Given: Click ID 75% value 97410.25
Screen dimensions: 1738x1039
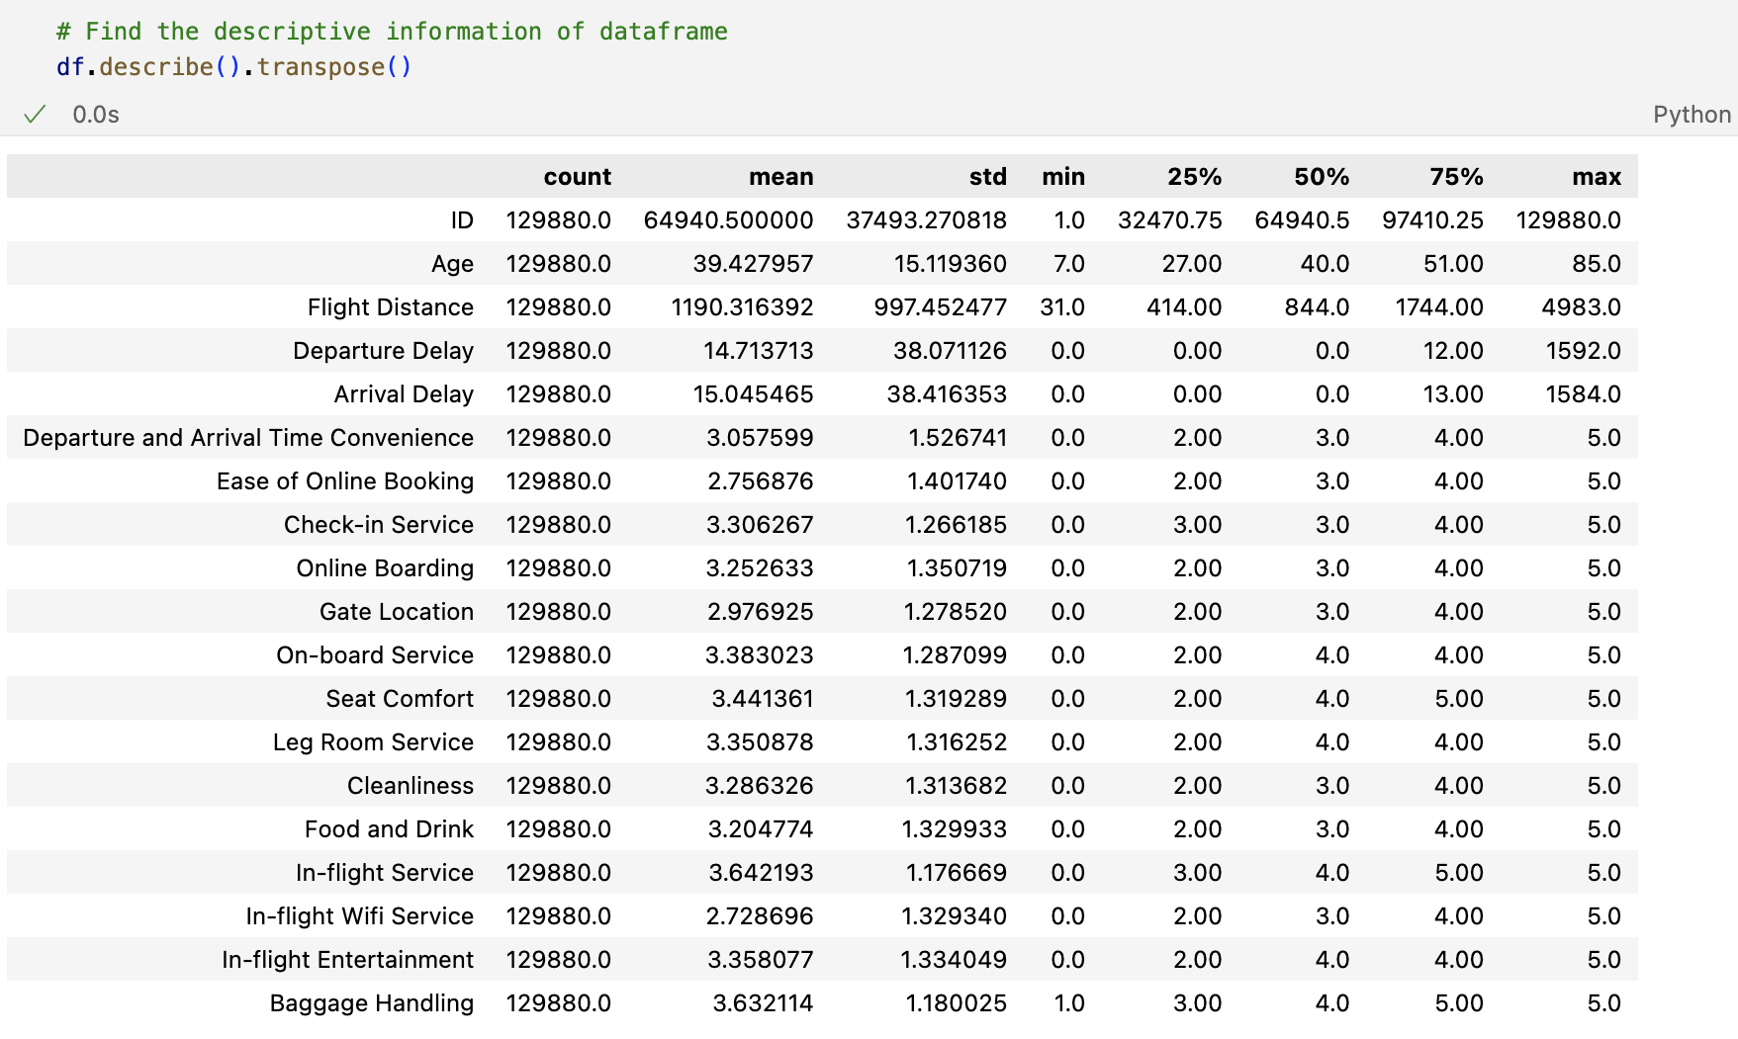Looking at the screenshot, I should coord(1432,220).
